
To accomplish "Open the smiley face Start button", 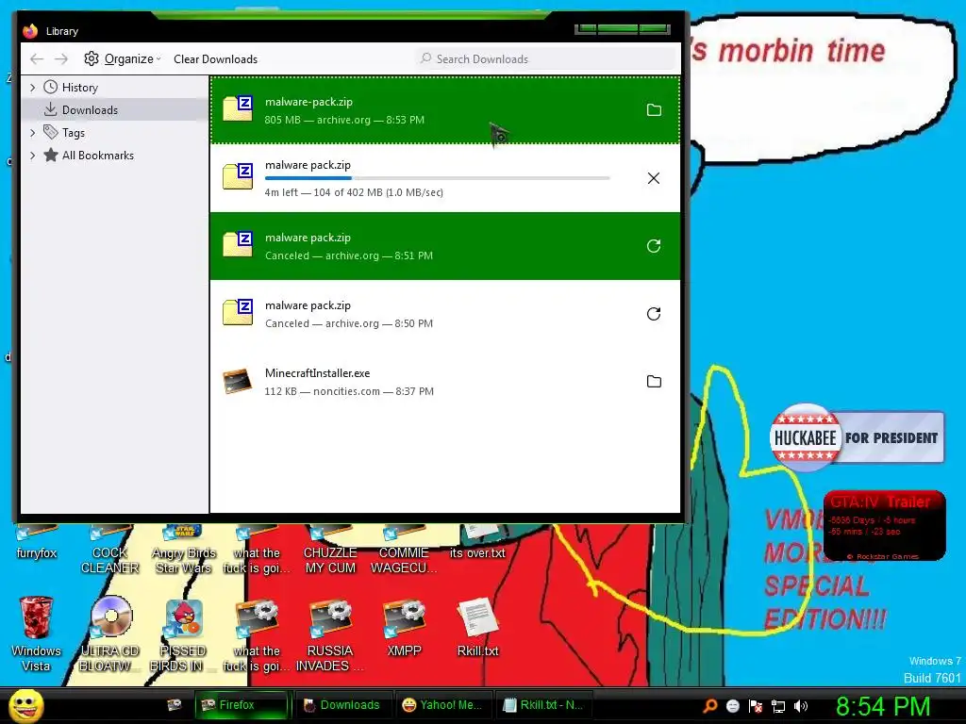I will [x=25, y=705].
